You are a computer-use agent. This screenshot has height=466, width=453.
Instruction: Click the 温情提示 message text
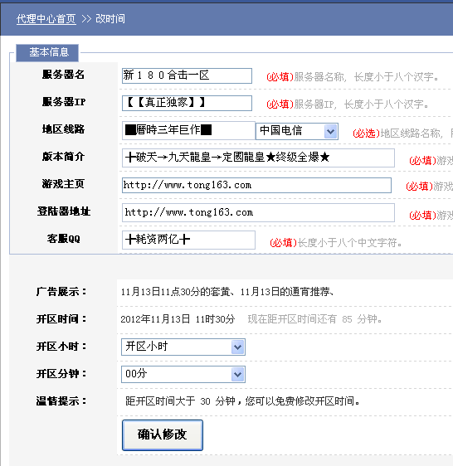pyautogui.click(x=242, y=401)
